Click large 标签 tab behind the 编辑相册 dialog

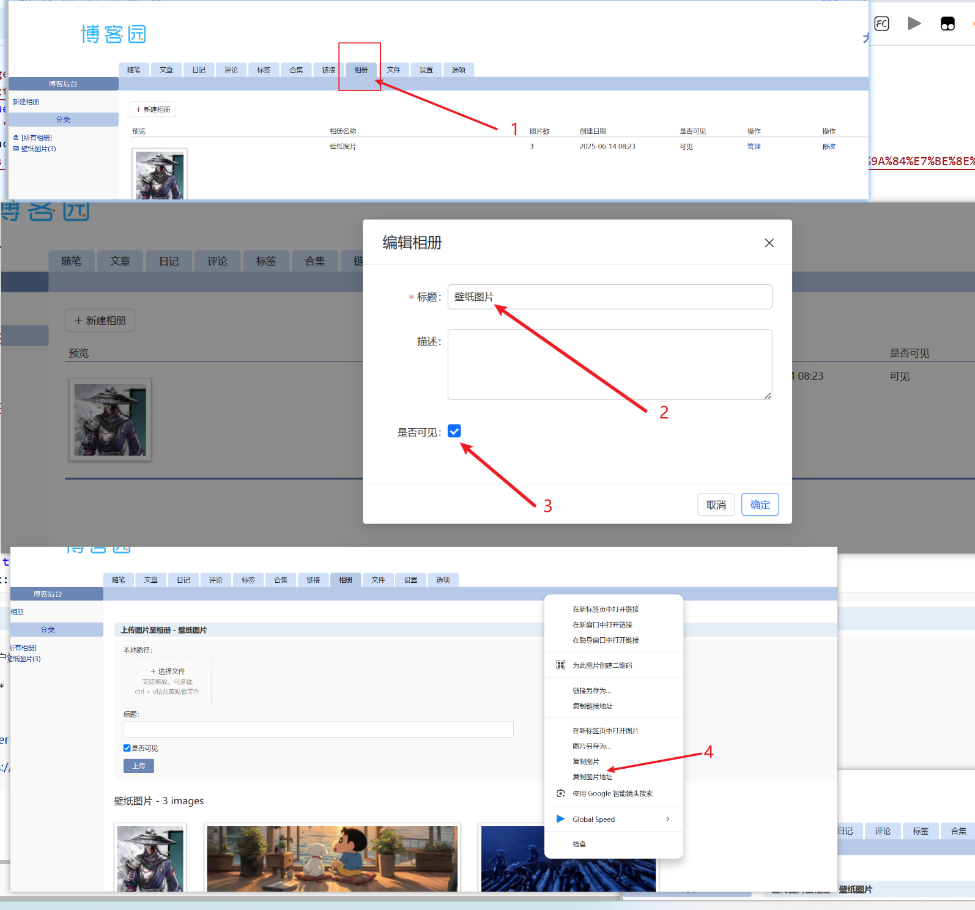click(266, 261)
